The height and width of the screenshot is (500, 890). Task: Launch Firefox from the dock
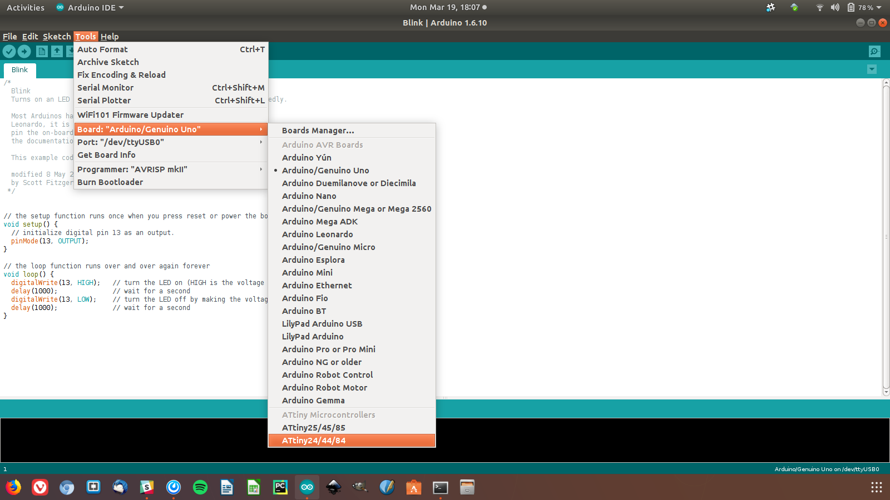pyautogui.click(x=13, y=487)
